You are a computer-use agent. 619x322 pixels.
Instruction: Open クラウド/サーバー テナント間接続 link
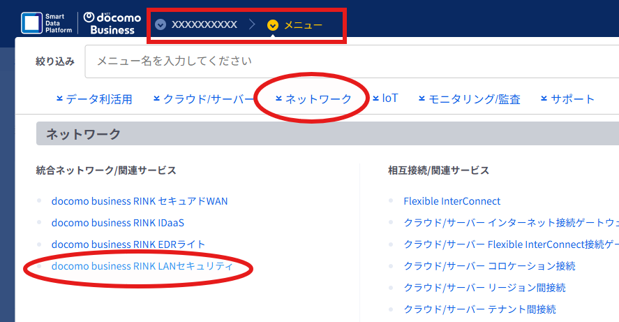(x=479, y=309)
